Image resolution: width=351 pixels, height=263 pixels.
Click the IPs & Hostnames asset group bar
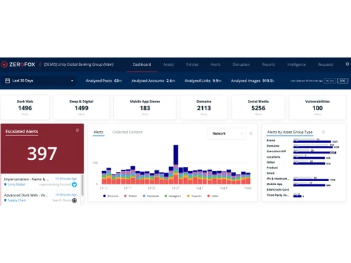click(x=311, y=180)
